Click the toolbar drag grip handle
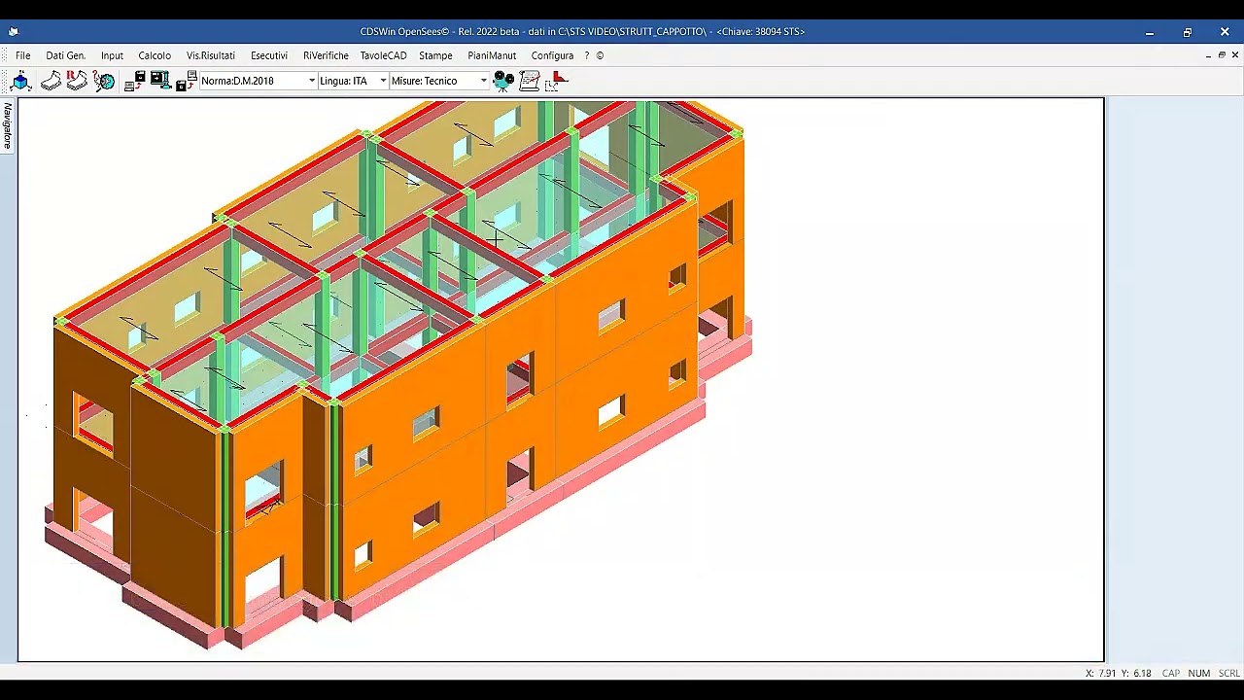Viewport: 1244px width, 700px height. coord(4,81)
